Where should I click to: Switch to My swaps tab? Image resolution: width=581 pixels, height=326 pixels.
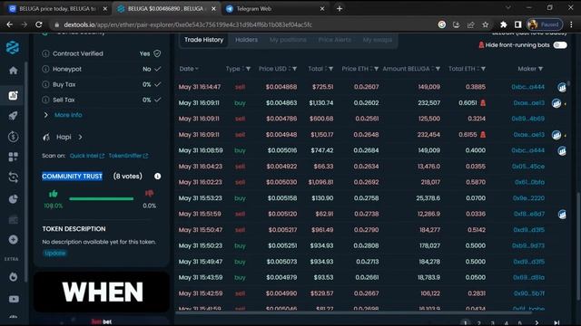[378, 40]
